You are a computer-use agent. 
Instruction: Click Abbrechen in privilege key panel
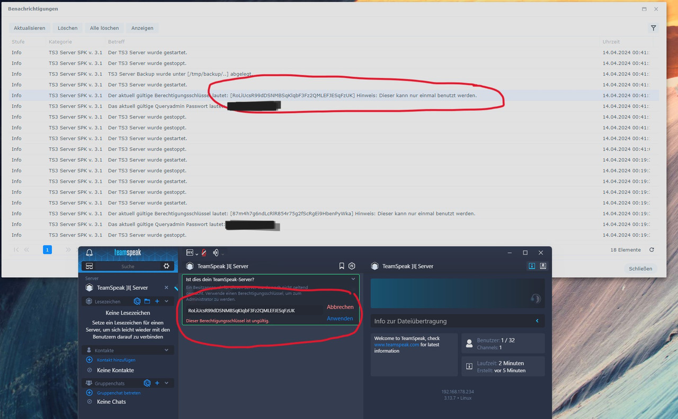[340, 307]
